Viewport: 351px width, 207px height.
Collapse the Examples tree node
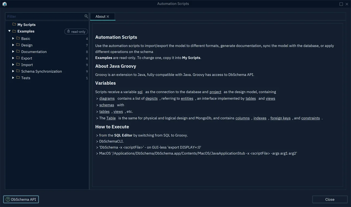[9, 31]
